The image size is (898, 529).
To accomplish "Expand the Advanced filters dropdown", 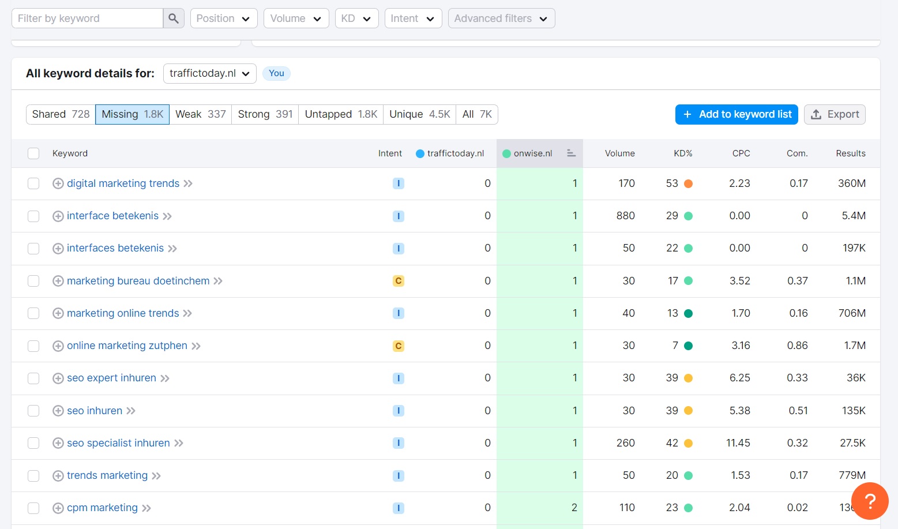I will (x=501, y=18).
